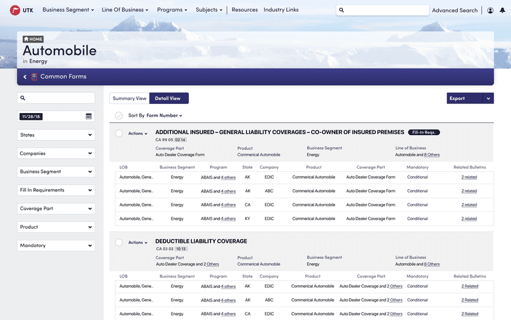
Task: Open the calendar date picker icon
Action: (89, 117)
